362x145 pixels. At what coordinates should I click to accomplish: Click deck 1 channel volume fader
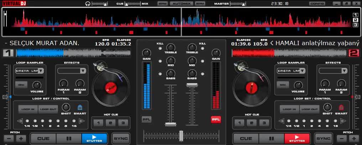(x=171, y=124)
